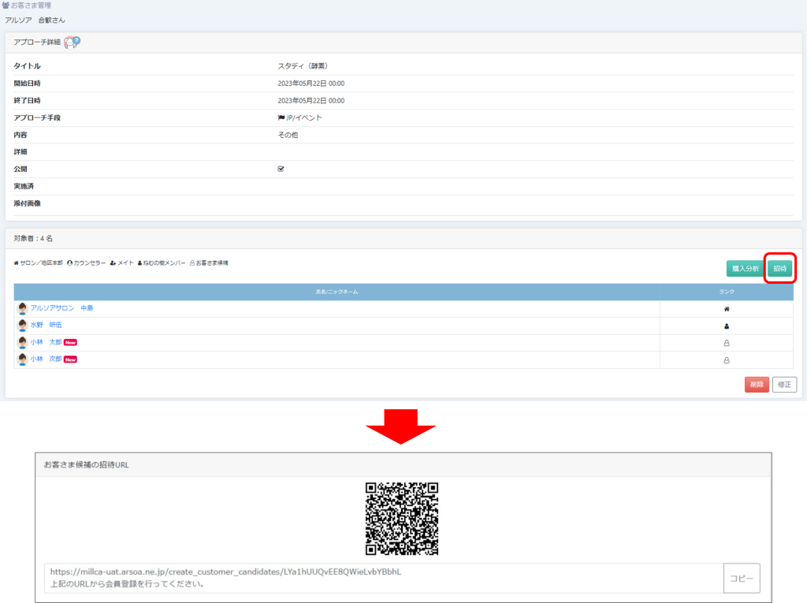Image resolution: width=807 pixels, height=603 pixels.
Task: Click the help mascot icon beside アプローチ詳細
Action: click(x=72, y=42)
